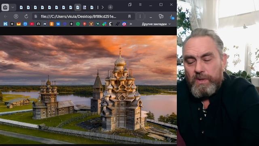This screenshot has height=146, width=259.
Task: Open the blue K bookmark
Action: point(5,24)
